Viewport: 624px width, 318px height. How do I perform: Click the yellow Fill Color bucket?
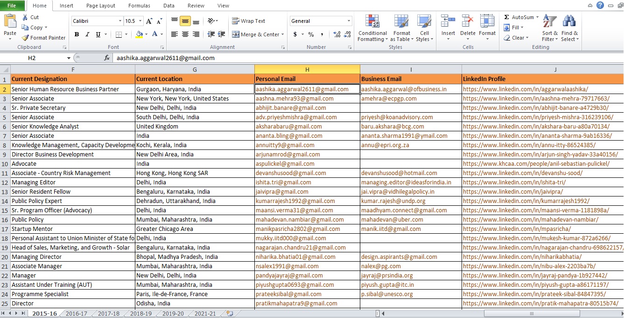[139, 34]
